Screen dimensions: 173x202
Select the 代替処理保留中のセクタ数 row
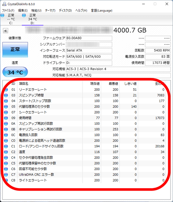[x=85, y=163]
